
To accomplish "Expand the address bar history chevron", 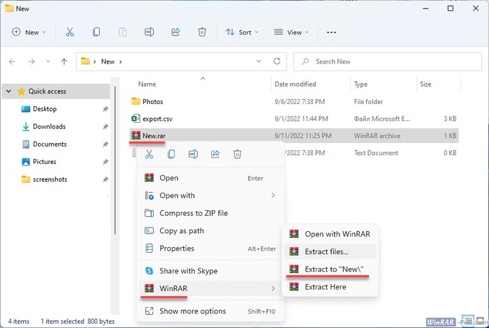I will 260,61.
